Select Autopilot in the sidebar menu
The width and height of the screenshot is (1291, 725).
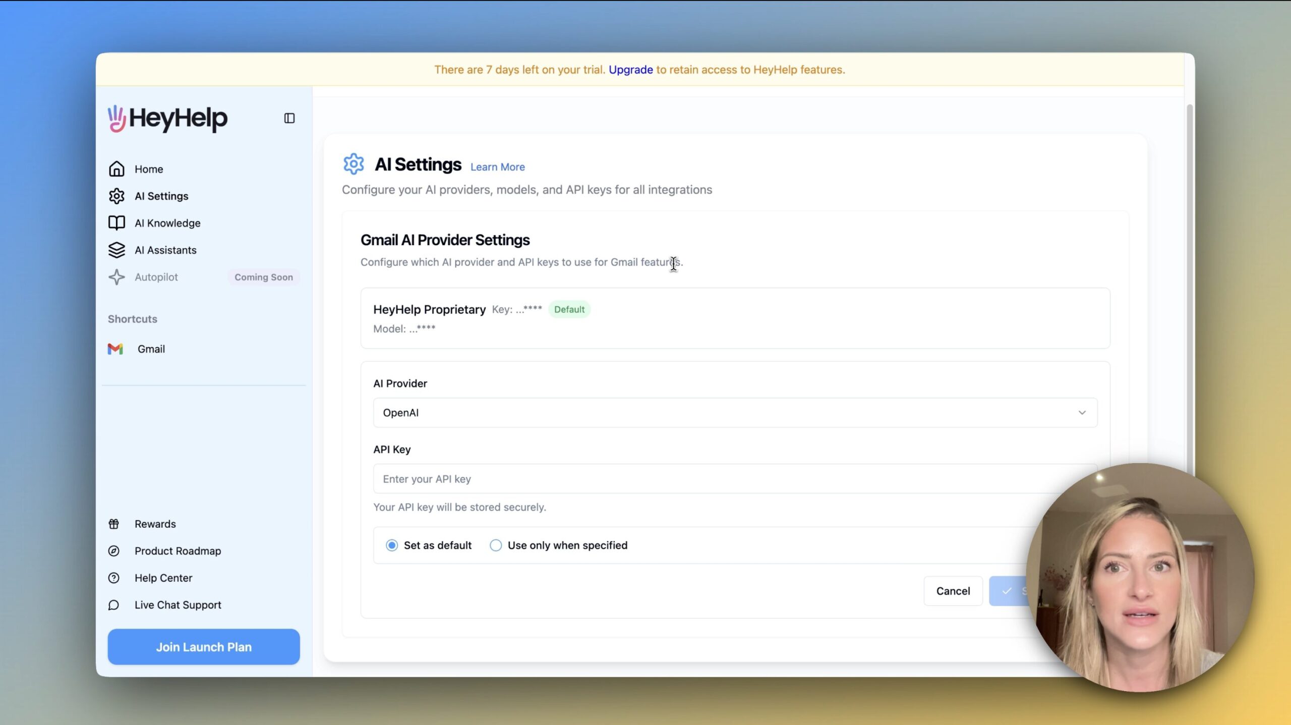coord(156,277)
